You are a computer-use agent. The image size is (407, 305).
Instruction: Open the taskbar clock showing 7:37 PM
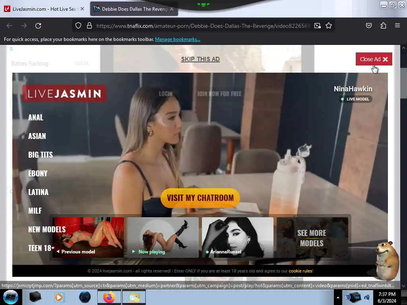click(x=387, y=297)
